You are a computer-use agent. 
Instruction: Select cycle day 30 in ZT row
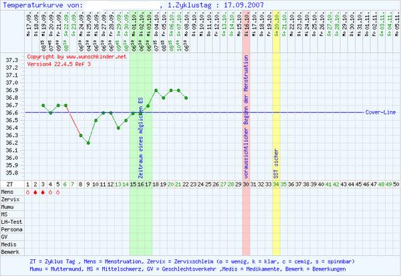click(246, 184)
